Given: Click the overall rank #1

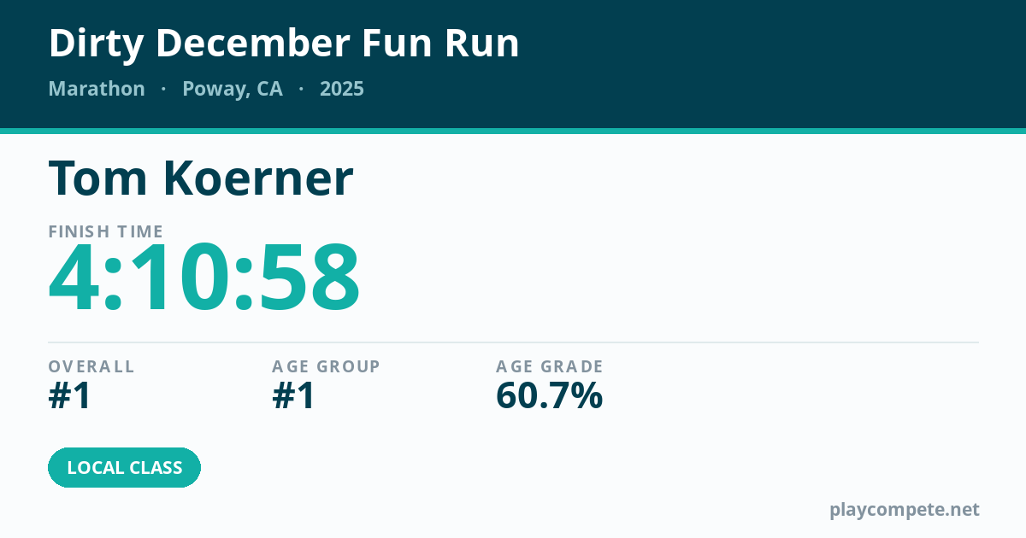Looking at the screenshot, I should [x=70, y=396].
